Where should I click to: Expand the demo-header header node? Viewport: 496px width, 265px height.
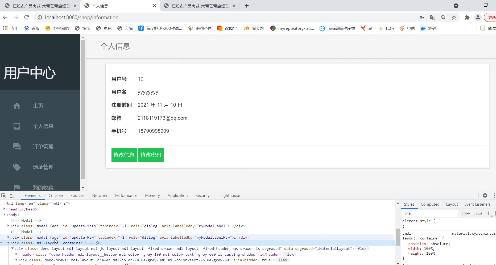(16, 254)
